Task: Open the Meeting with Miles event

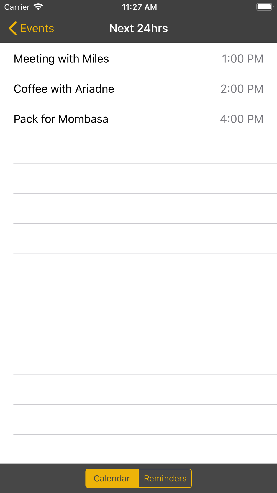Action: pyautogui.click(x=61, y=59)
